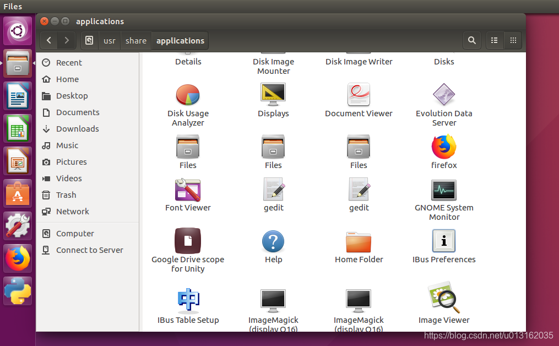Launch Firefox from the launcher
The width and height of the screenshot is (559, 346).
(18, 258)
